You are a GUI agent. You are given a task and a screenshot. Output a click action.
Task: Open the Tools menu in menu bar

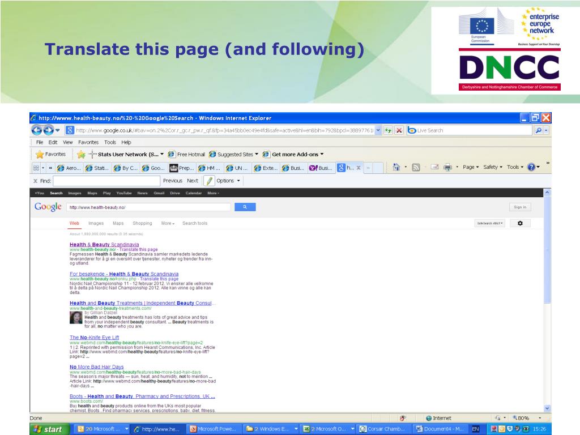[110, 142]
